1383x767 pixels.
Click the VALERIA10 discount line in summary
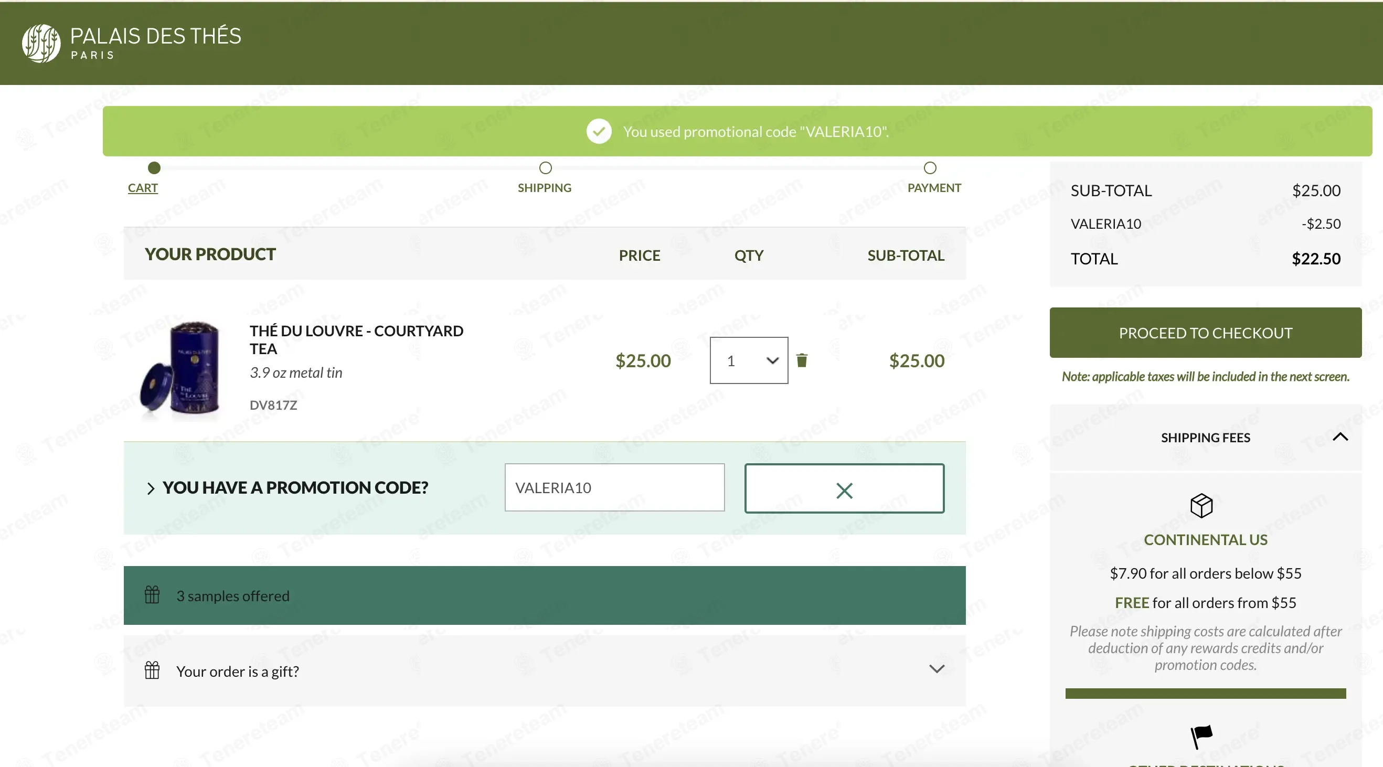[x=1205, y=224]
